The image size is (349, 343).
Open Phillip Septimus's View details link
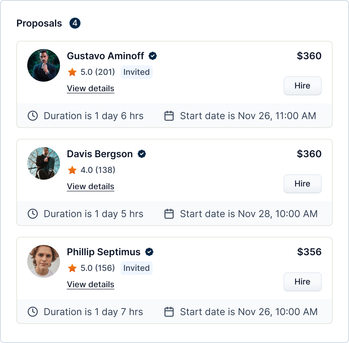pos(90,284)
